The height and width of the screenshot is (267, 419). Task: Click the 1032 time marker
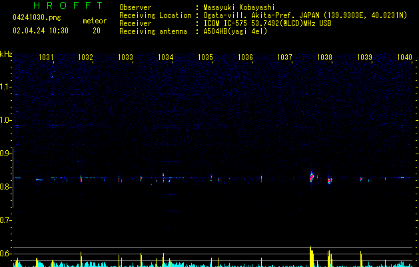click(85, 57)
